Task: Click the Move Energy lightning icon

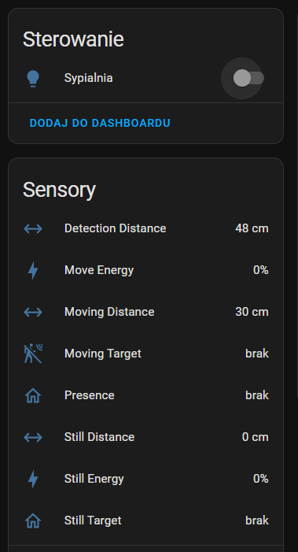Action: click(x=33, y=270)
